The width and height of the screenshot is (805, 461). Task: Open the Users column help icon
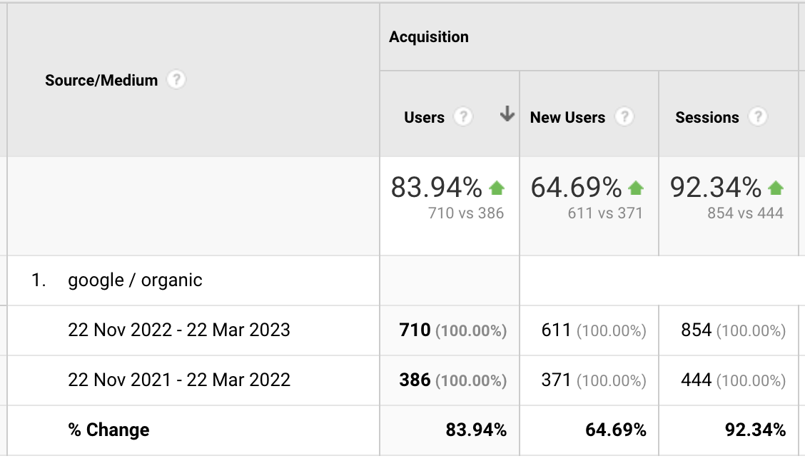pyautogui.click(x=464, y=117)
